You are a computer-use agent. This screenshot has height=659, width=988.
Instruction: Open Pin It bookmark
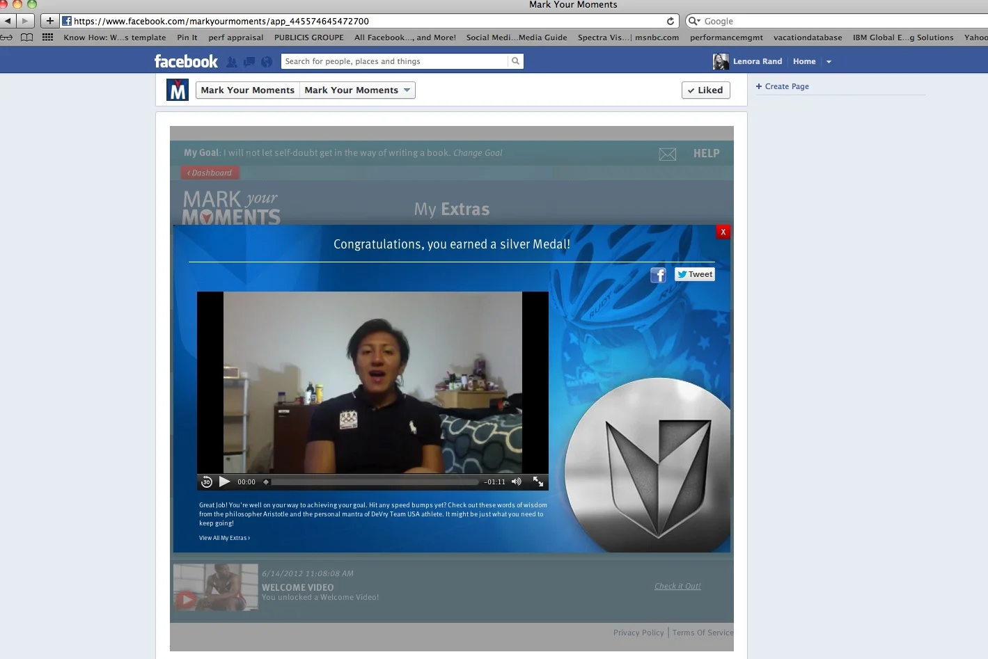point(187,38)
